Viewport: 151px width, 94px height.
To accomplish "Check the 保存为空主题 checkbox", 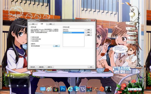I will pos(32,37).
